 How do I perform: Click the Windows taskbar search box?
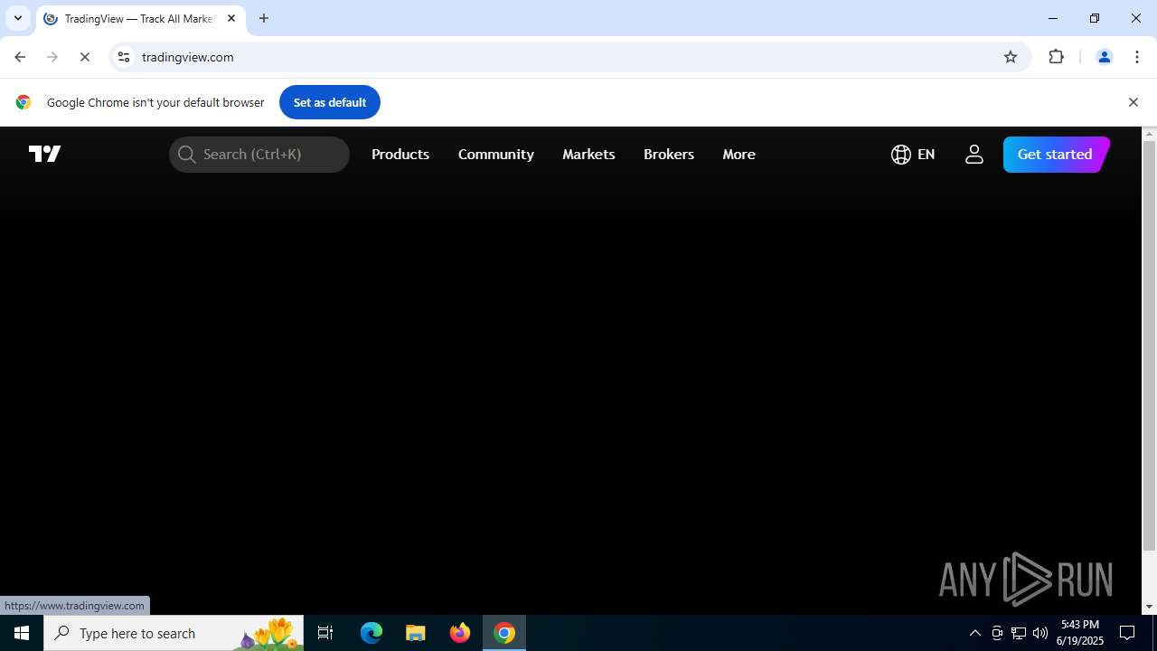174,633
